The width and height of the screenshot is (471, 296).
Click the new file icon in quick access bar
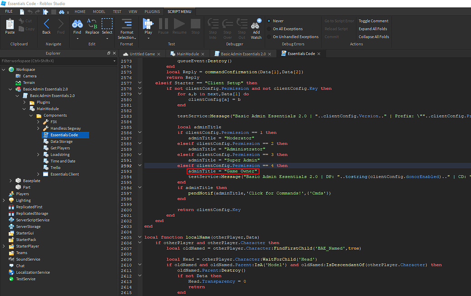point(22,12)
